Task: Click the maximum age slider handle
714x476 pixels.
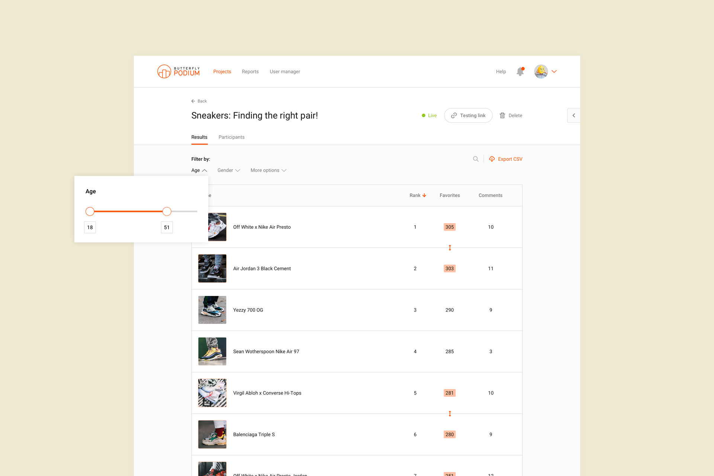Action: [167, 212]
